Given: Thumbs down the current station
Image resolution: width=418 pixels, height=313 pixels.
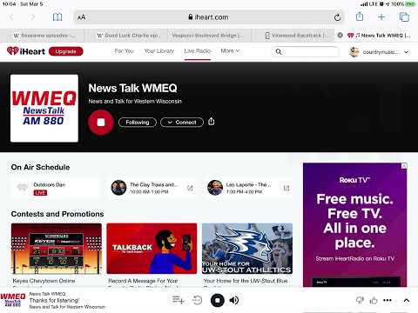Looking at the screenshot, I should (x=360, y=300).
